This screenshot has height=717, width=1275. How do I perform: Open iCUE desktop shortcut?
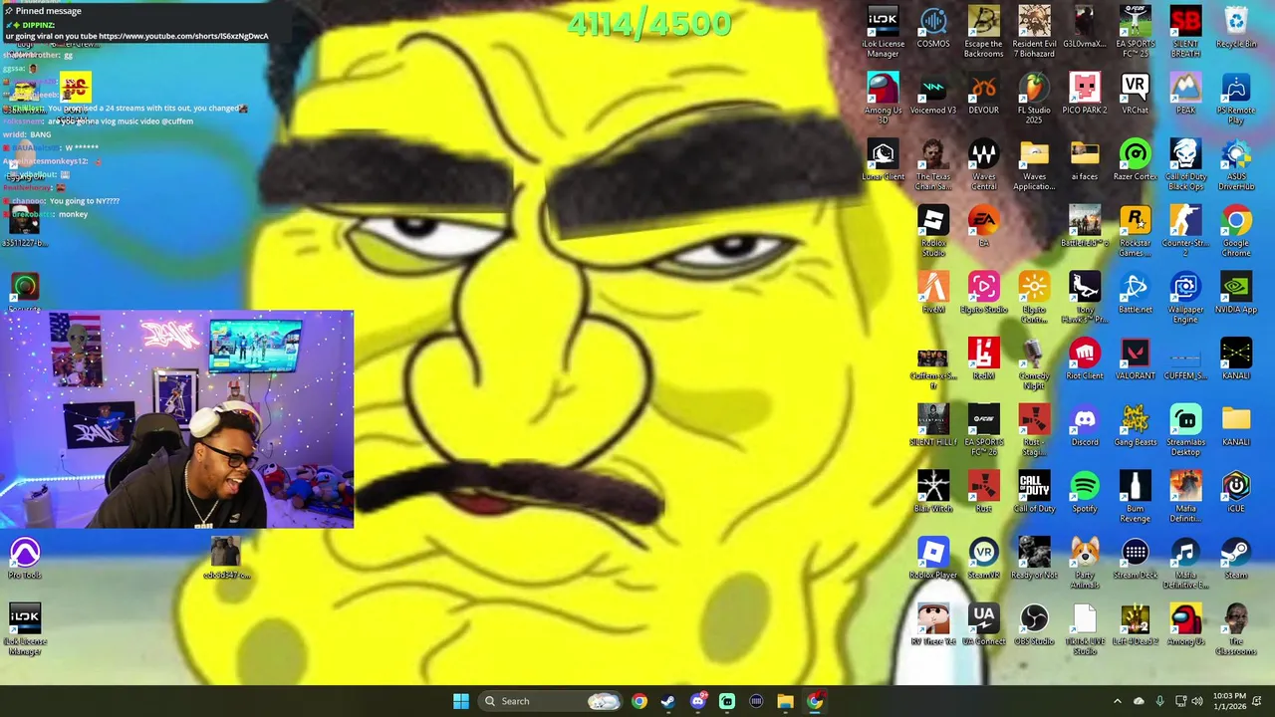point(1236,493)
